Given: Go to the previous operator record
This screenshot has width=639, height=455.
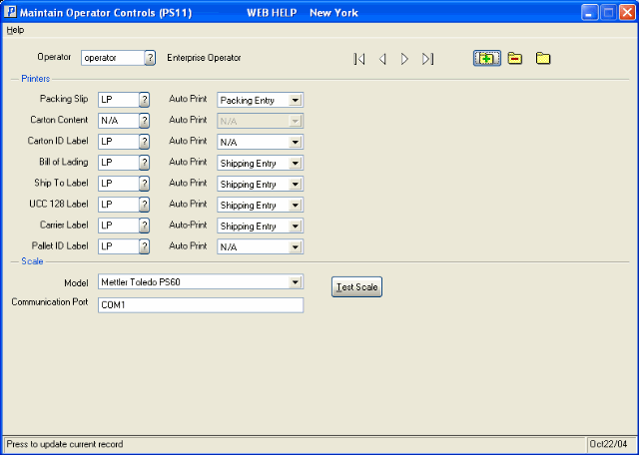Looking at the screenshot, I should tap(382, 59).
